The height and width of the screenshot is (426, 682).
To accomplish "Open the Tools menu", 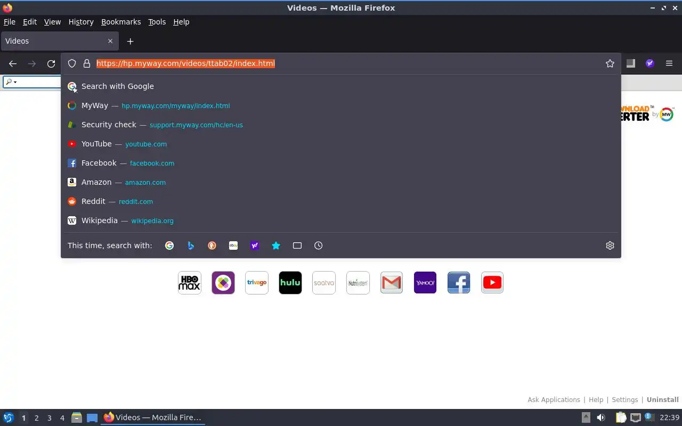I will [157, 22].
